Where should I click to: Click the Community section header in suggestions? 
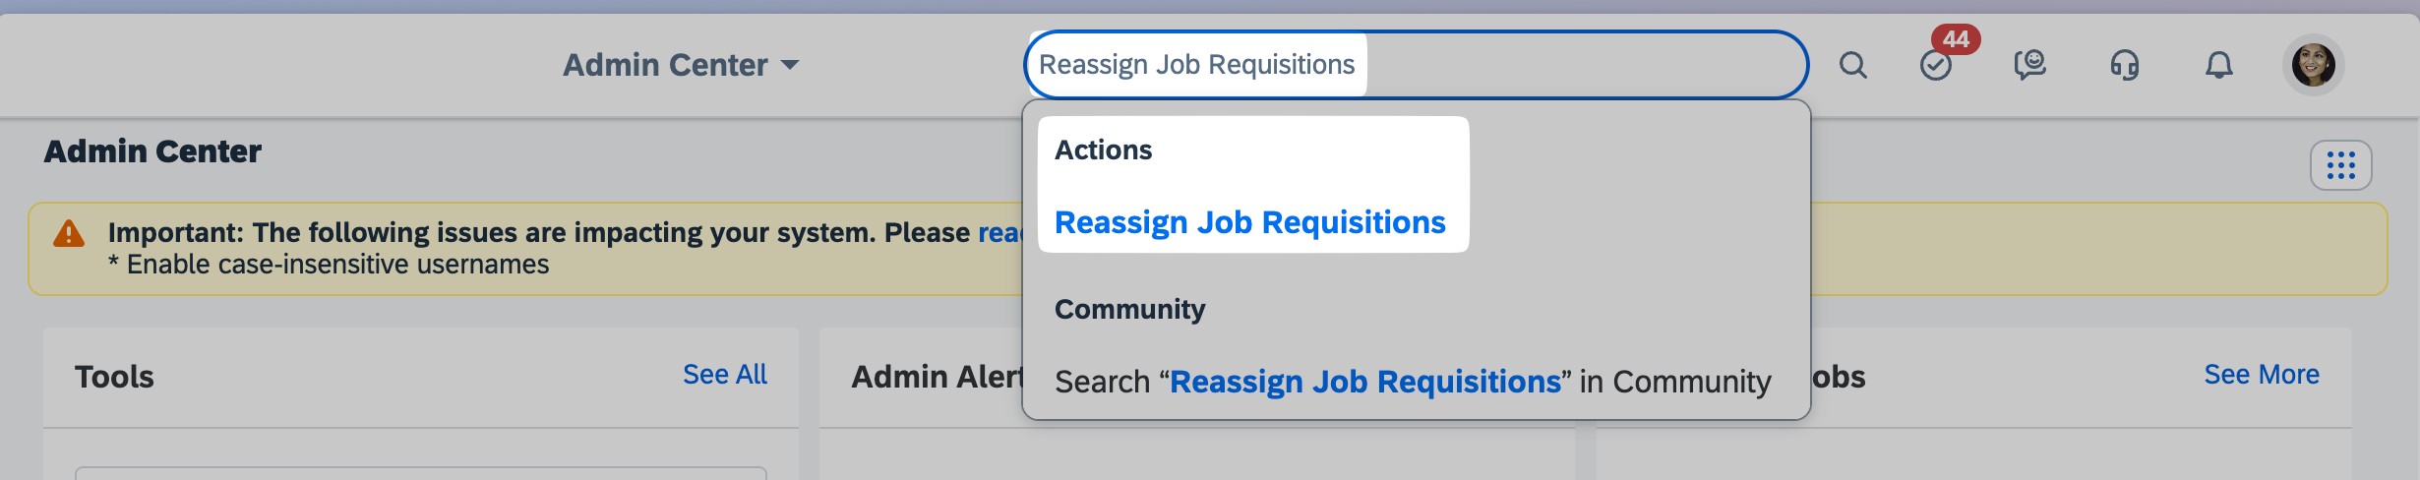click(x=1129, y=309)
